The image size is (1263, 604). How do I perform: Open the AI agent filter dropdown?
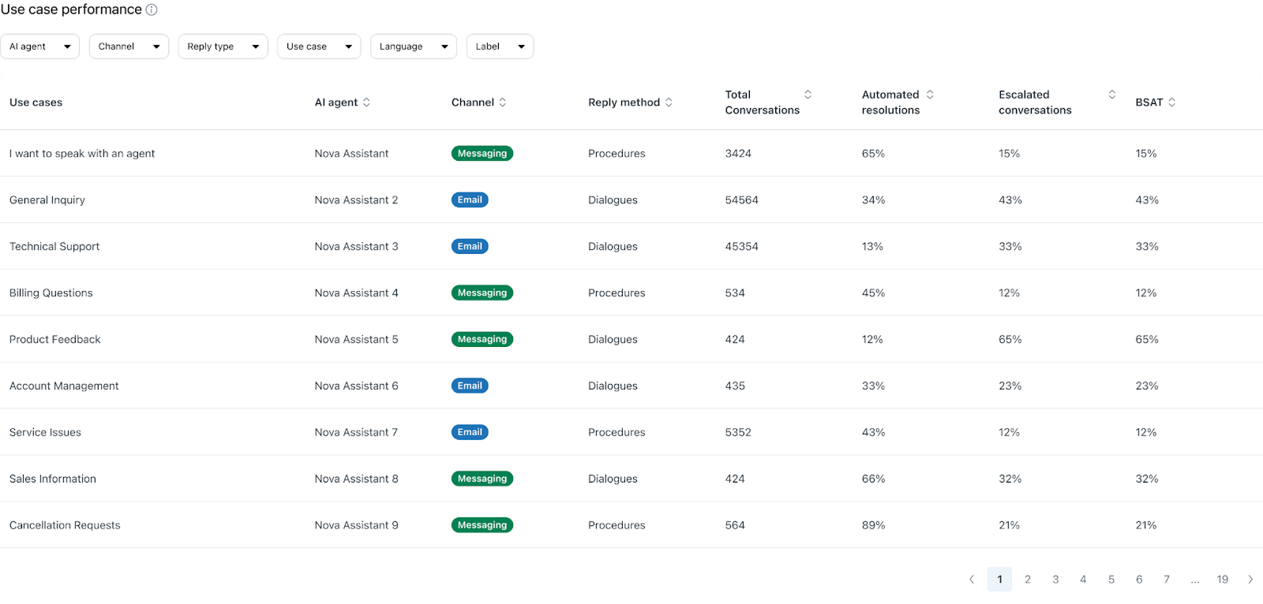(x=39, y=47)
